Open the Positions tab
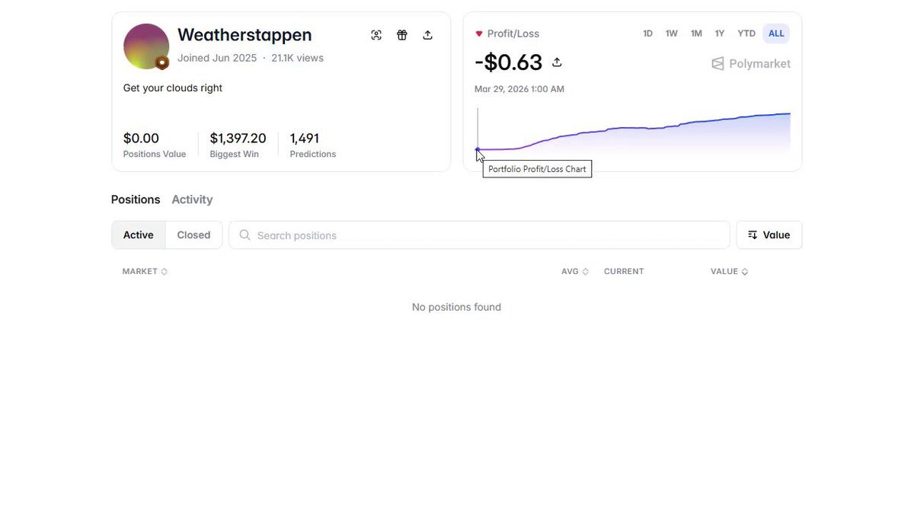Viewport: 914px width, 514px height. pos(136,200)
